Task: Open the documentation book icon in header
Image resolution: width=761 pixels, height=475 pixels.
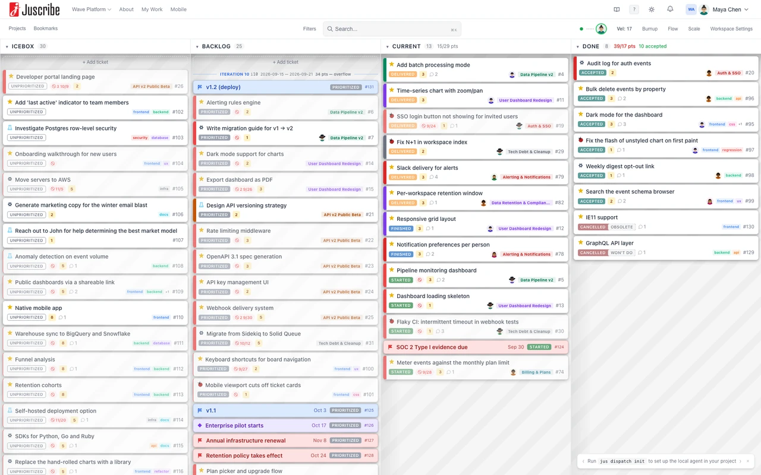Action: pos(617,9)
